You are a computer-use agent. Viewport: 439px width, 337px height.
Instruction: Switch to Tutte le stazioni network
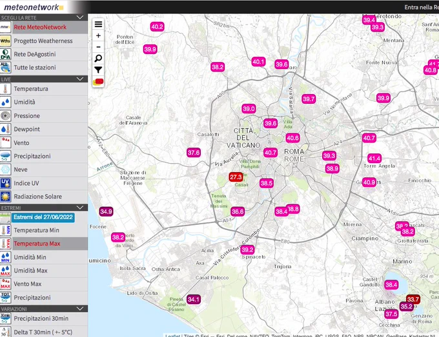44,68
